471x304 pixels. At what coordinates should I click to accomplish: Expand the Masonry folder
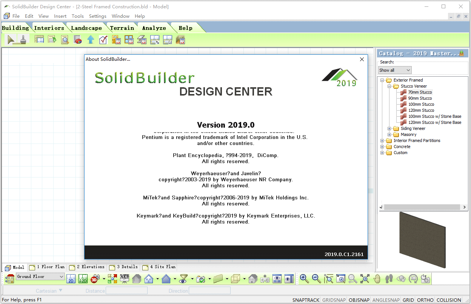click(x=389, y=134)
